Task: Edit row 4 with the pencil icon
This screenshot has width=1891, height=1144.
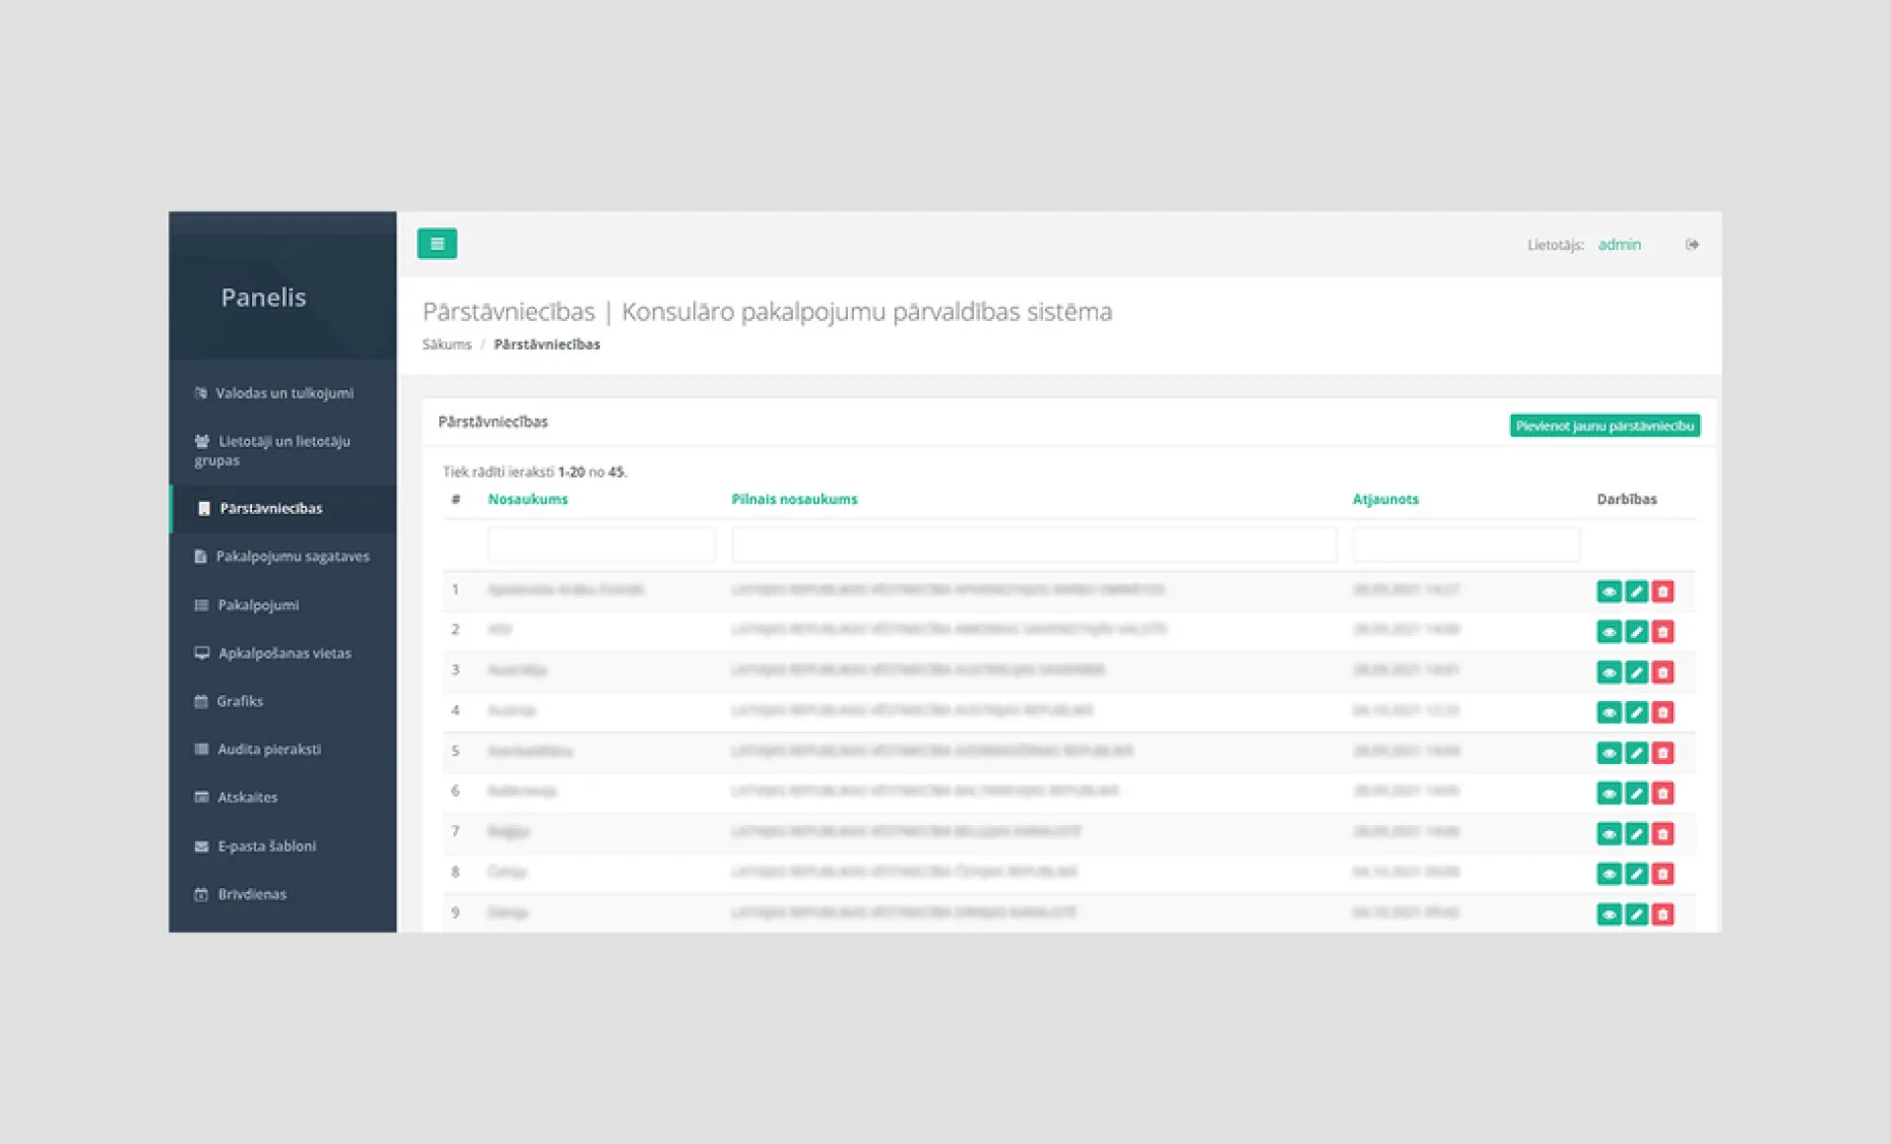Action: (x=1636, y=713)
